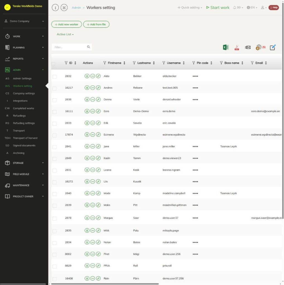The image size is (284, 285).
Task: Expand the PLANNING sidebar section
Action: pyautogui.click(x=24, y=47)
